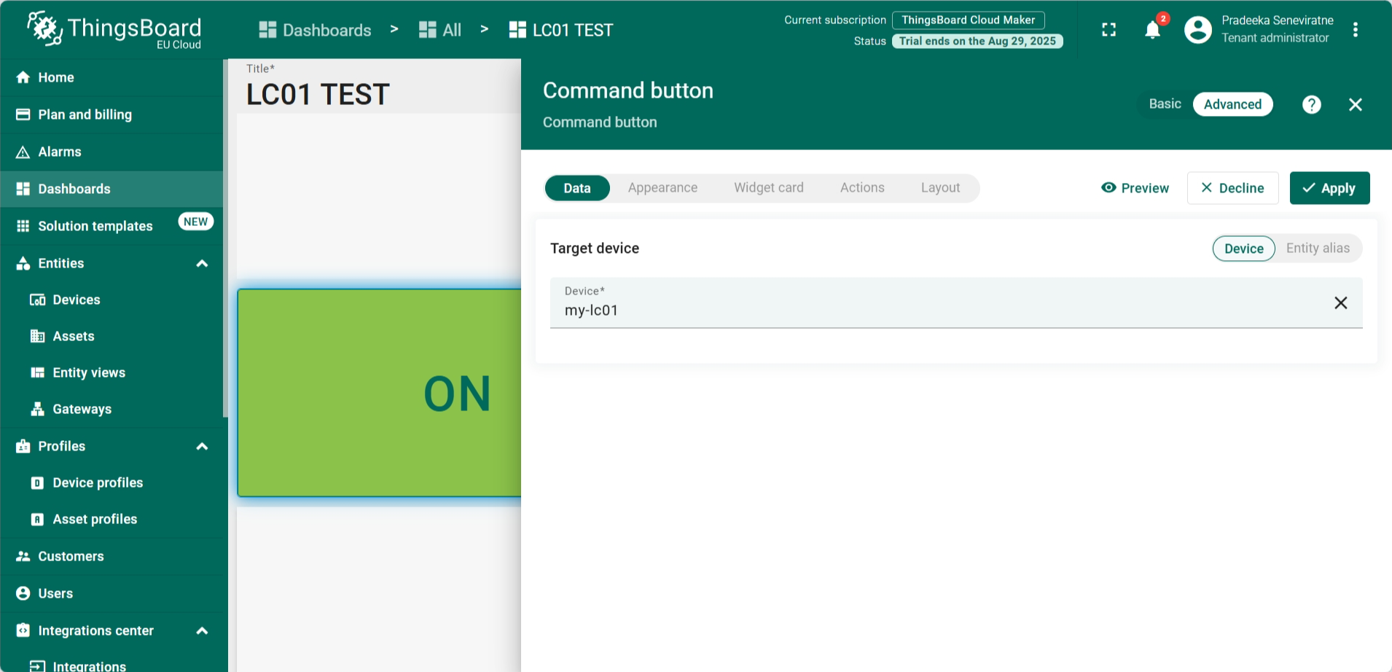Click the trial status badge
This screenshot has height=672, width=1392.
coord(977,41)
